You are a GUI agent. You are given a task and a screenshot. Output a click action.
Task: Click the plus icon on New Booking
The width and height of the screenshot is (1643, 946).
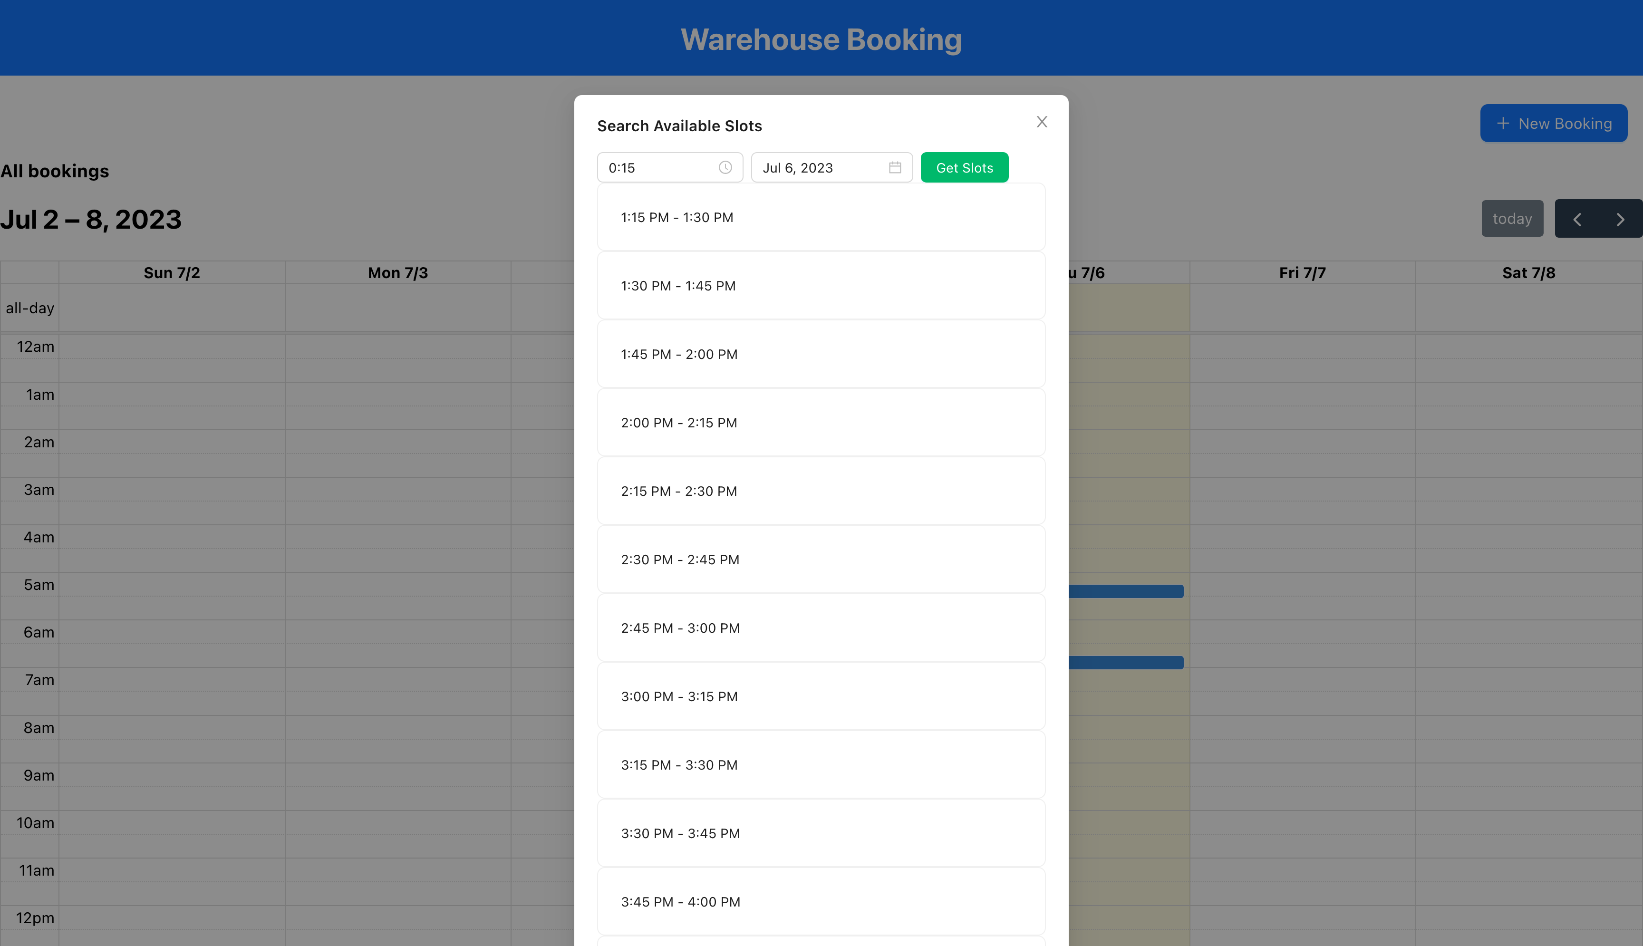[x=1503, y=123]
